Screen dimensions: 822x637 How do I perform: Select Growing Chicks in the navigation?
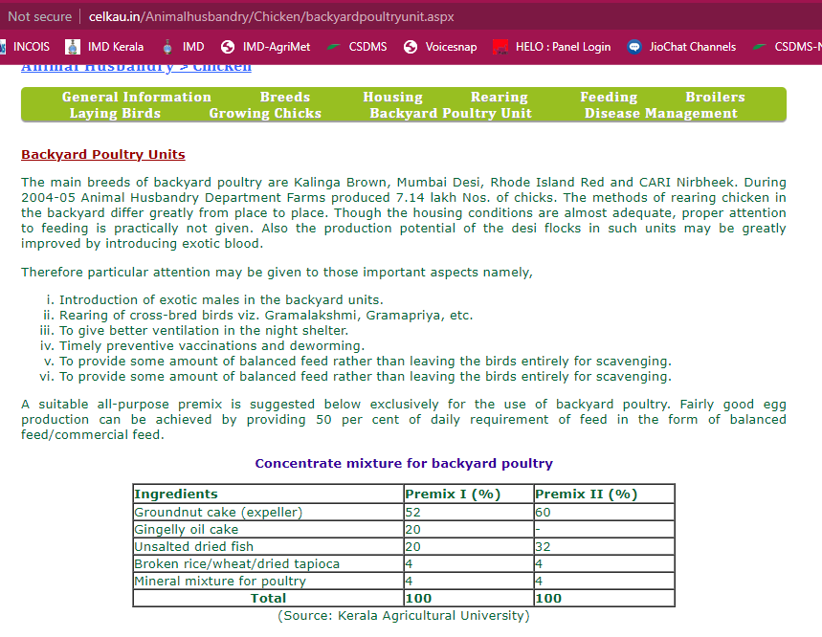click(265, 113)
